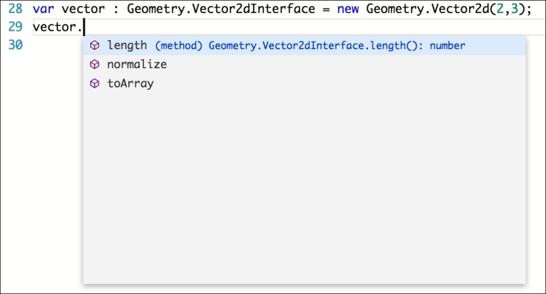Click Vector2dInterface type annotation on line 28
Screen dimensions: 546x294
click(253, 9)
